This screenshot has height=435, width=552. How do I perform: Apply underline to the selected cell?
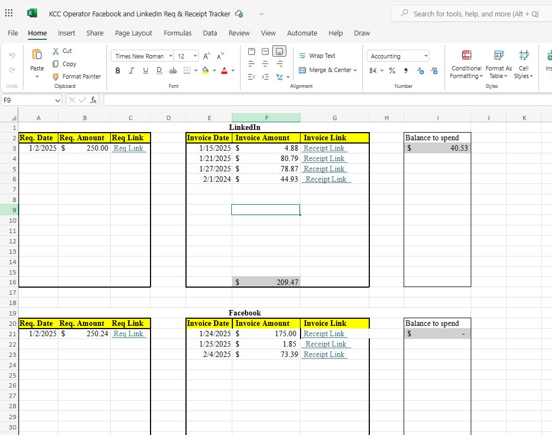coord(146,70)
